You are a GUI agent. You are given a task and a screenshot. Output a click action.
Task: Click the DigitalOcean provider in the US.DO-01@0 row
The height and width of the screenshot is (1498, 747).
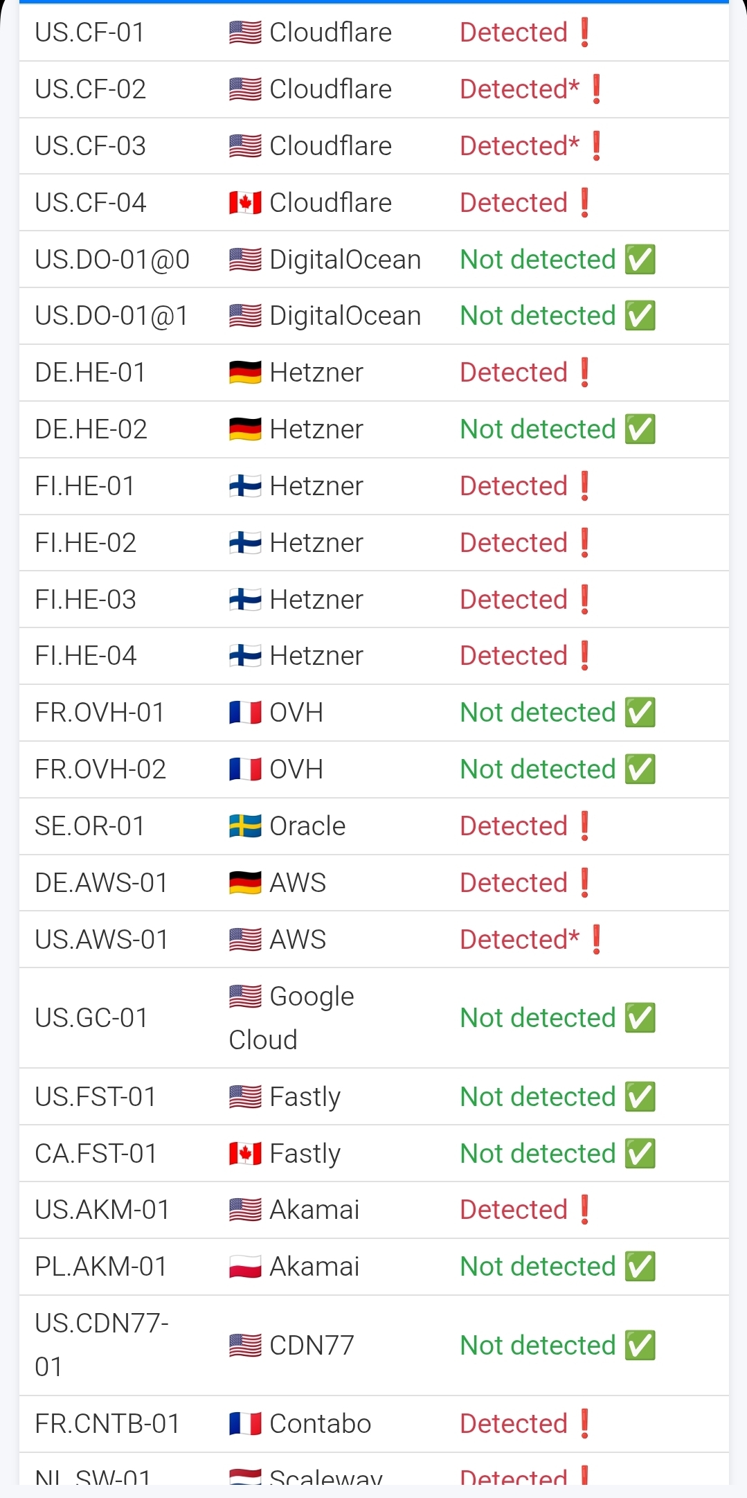[x=345, y=260]
